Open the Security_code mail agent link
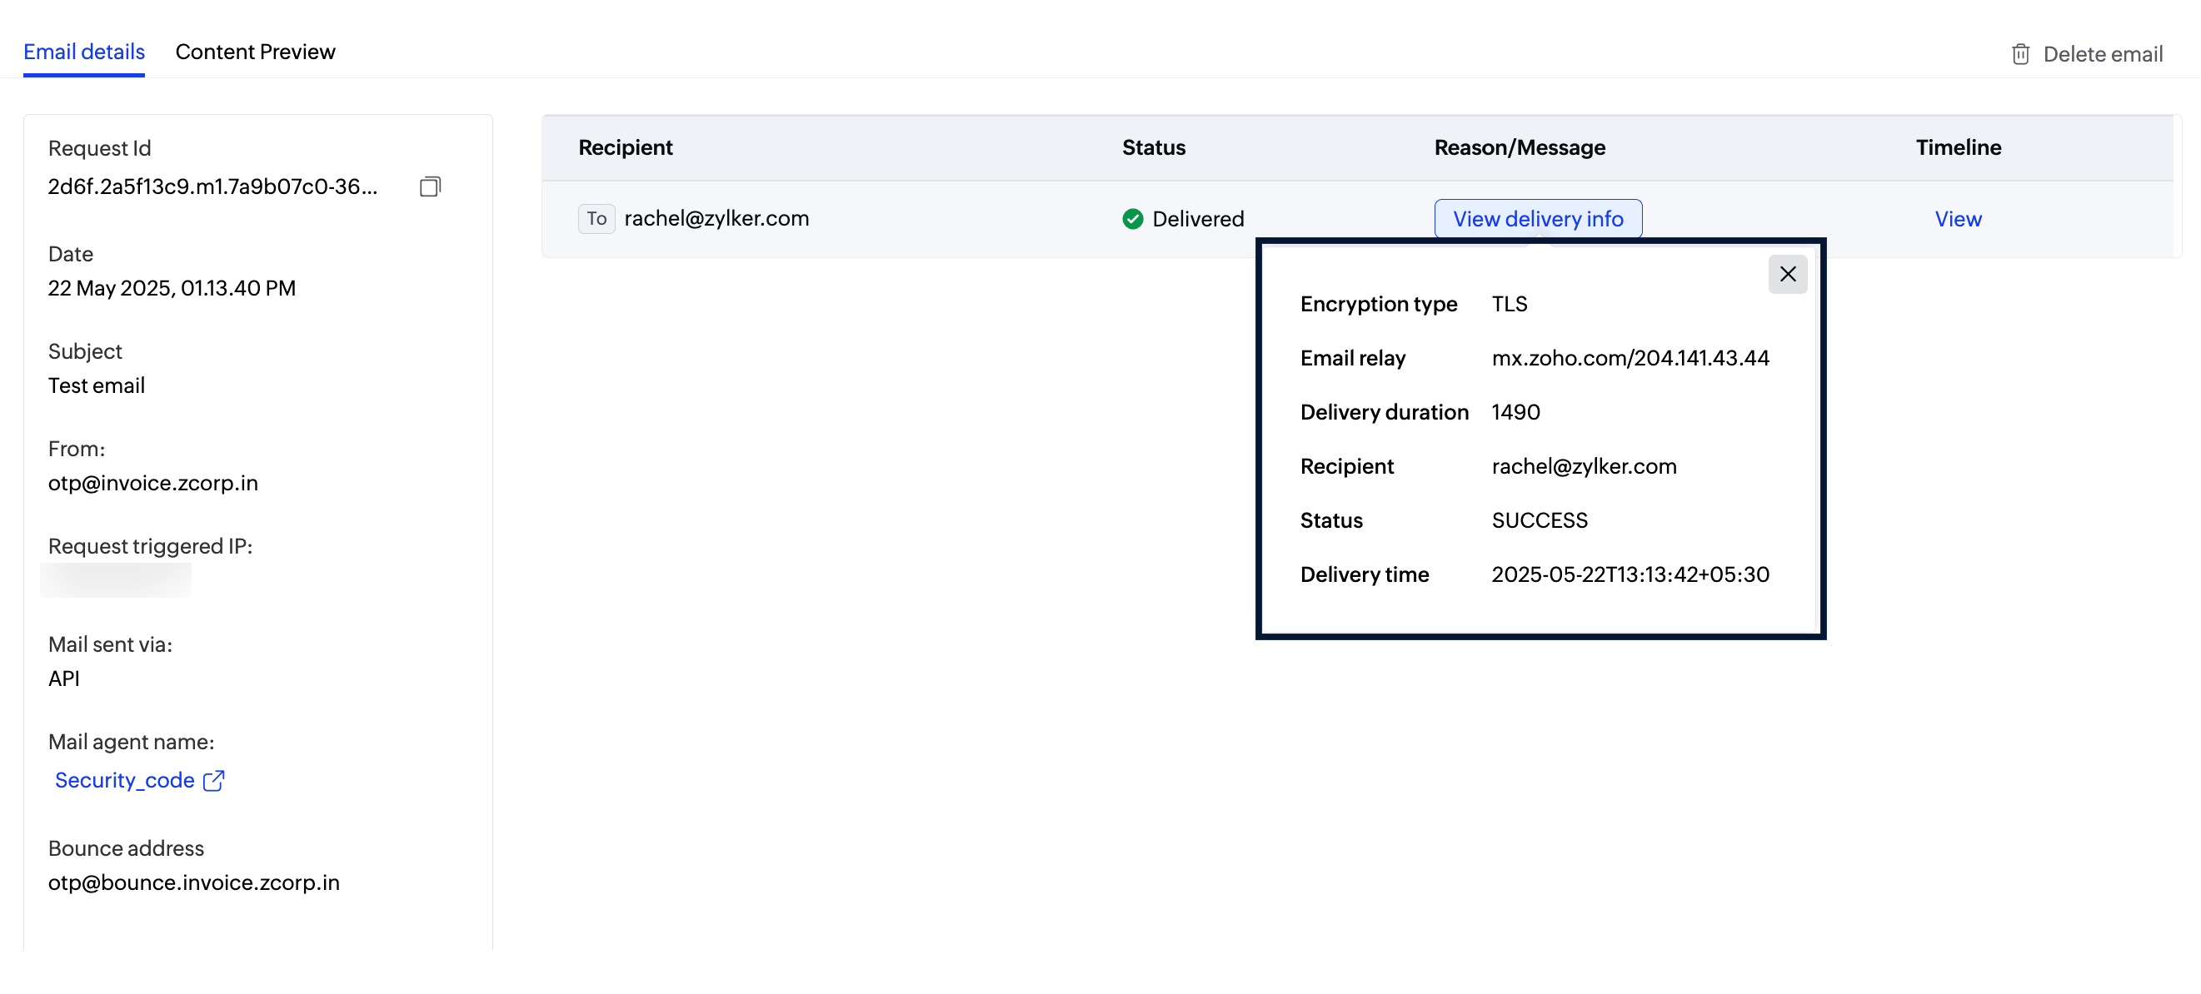 (x=125, y=780)
